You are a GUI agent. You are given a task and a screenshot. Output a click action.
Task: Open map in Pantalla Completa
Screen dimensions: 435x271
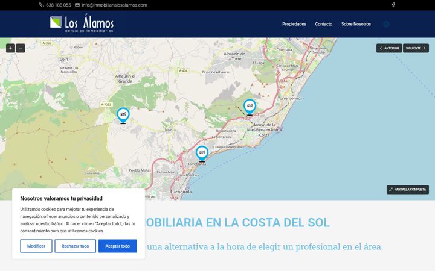click(408, 190)
